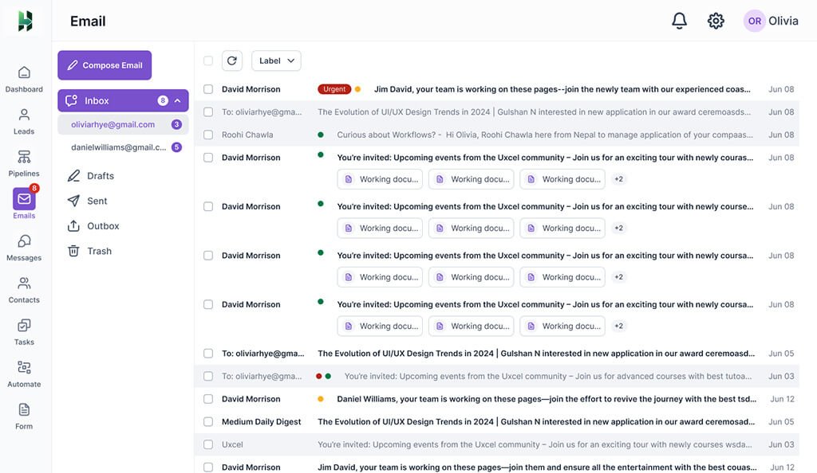The image size is (817, 473).
Task: Select the Leads sidebar icon
Action: 24,115
